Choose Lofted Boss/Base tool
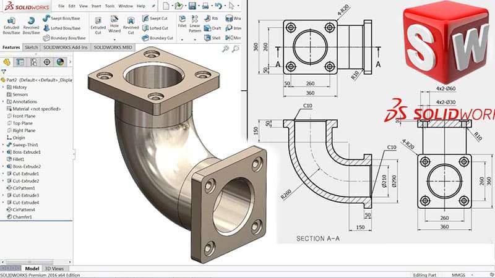Image resolution: width=495 pixels, height=278 pixels. (x=61, y=28)
